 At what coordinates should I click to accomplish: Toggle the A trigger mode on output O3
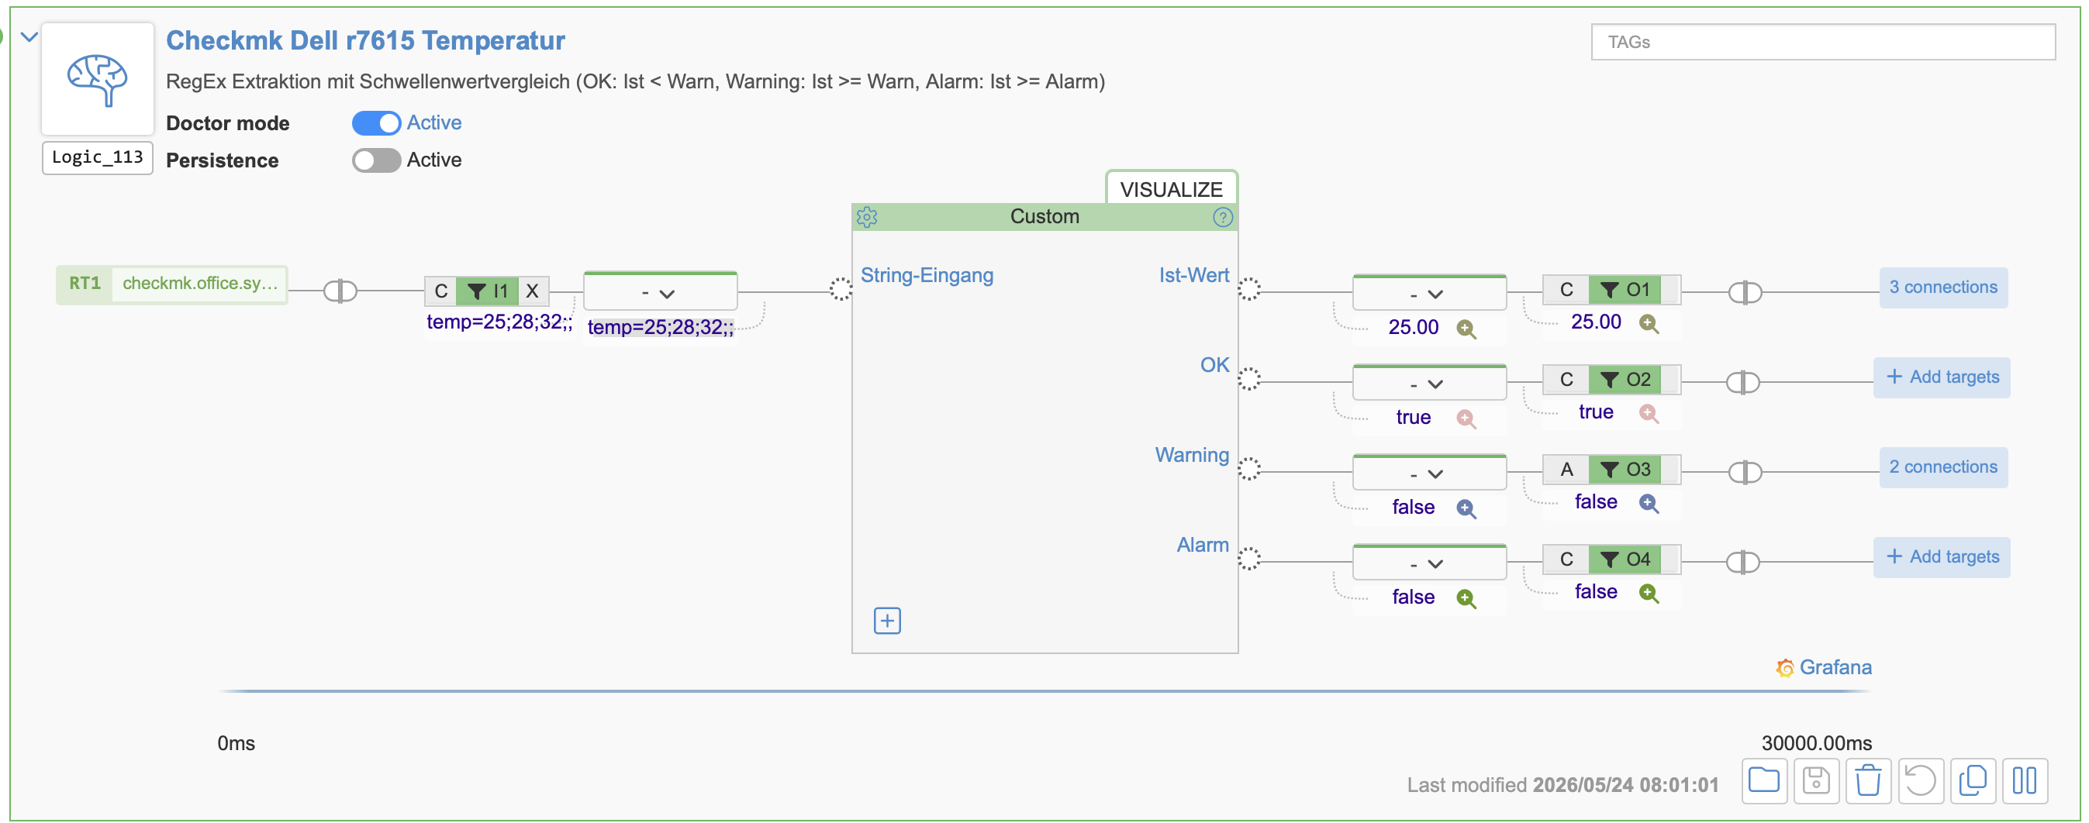[x=1566, y=469]
